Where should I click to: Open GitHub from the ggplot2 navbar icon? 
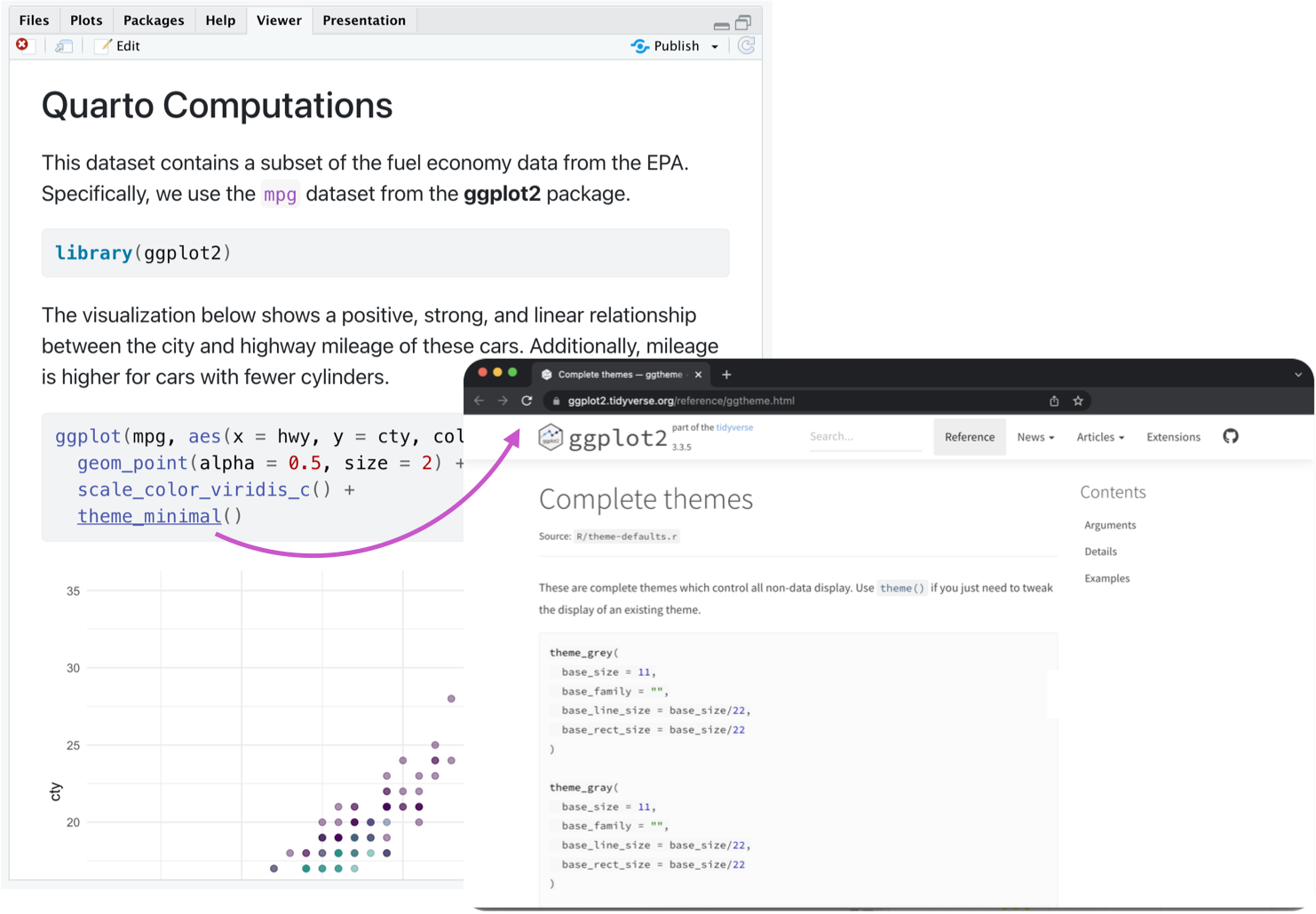[x=1230, y=436]
